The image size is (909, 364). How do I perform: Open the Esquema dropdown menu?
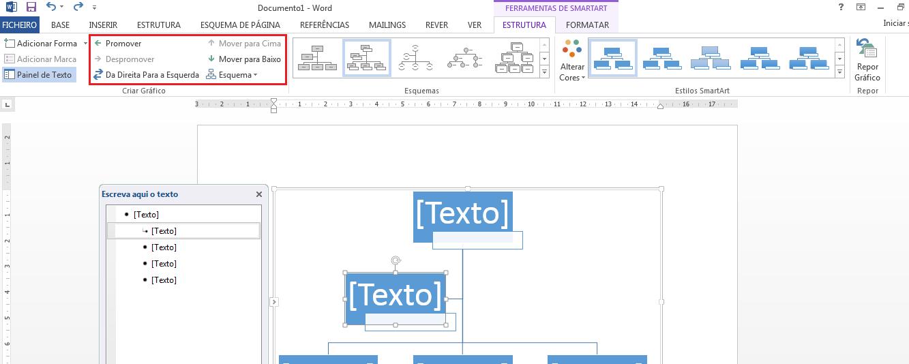click(x=233, y=75)
